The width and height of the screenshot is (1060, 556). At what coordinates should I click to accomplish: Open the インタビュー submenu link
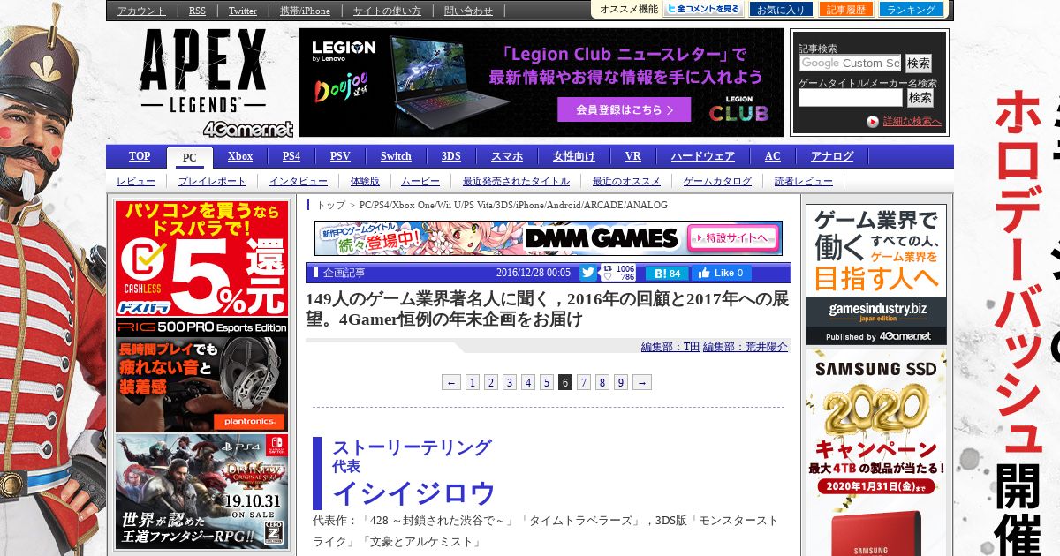pyautogui.click(x=299, y=181)
